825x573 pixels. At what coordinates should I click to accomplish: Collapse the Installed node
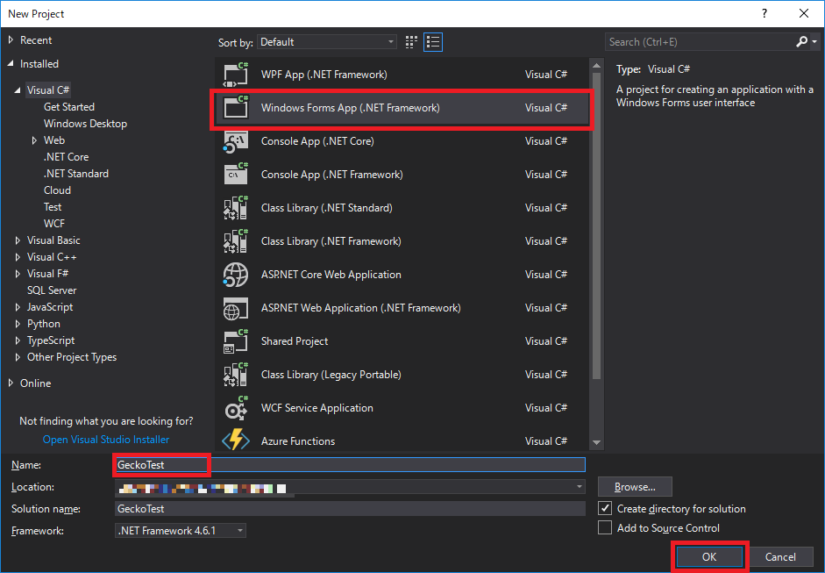11,64
